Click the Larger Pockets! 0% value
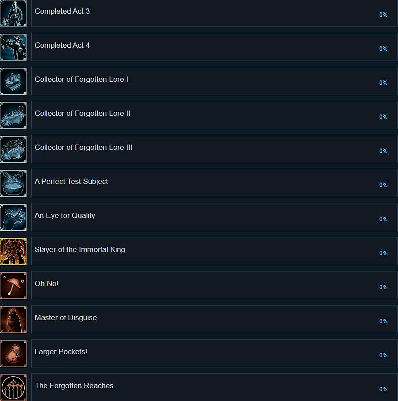Viewport: 398px width, 401px height. coord(383,355)
